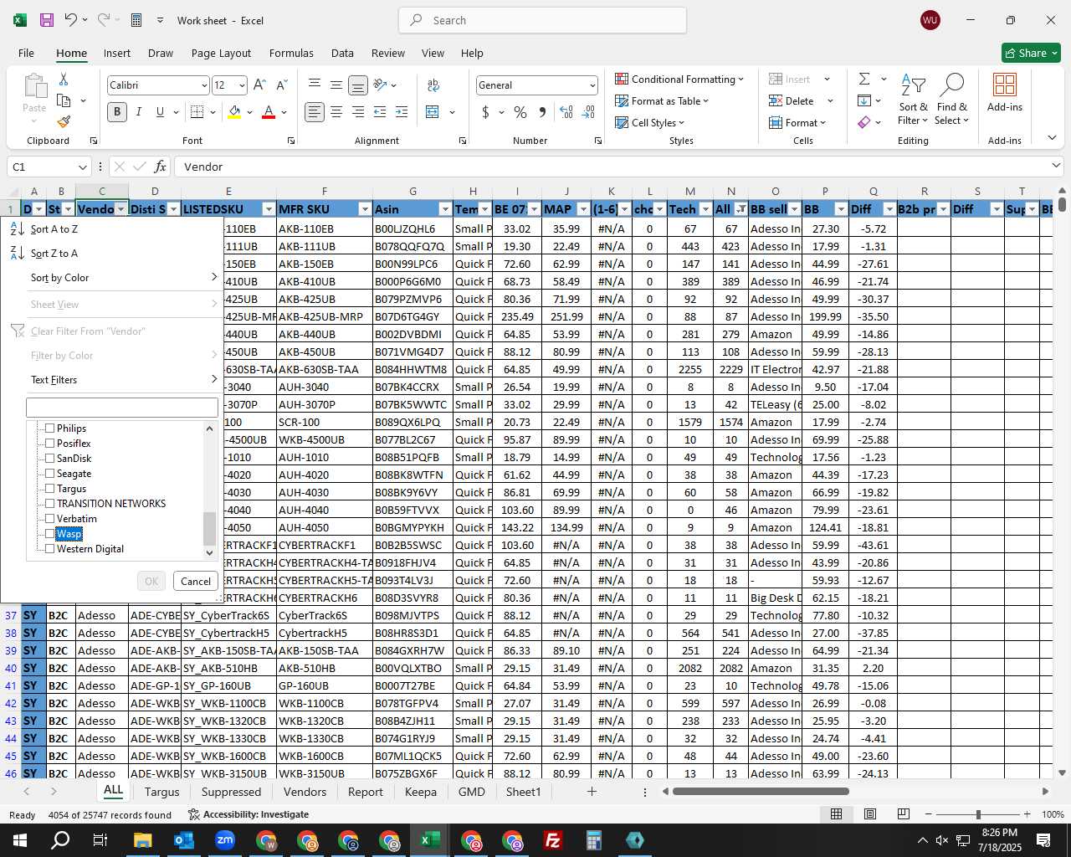Open the Insert ribbon tab
The width and height of the screenshot is (1071, 857).
pos(117,53)
